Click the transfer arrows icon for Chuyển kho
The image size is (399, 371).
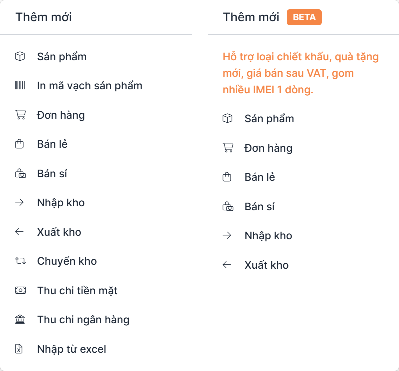tap(20, 261)
